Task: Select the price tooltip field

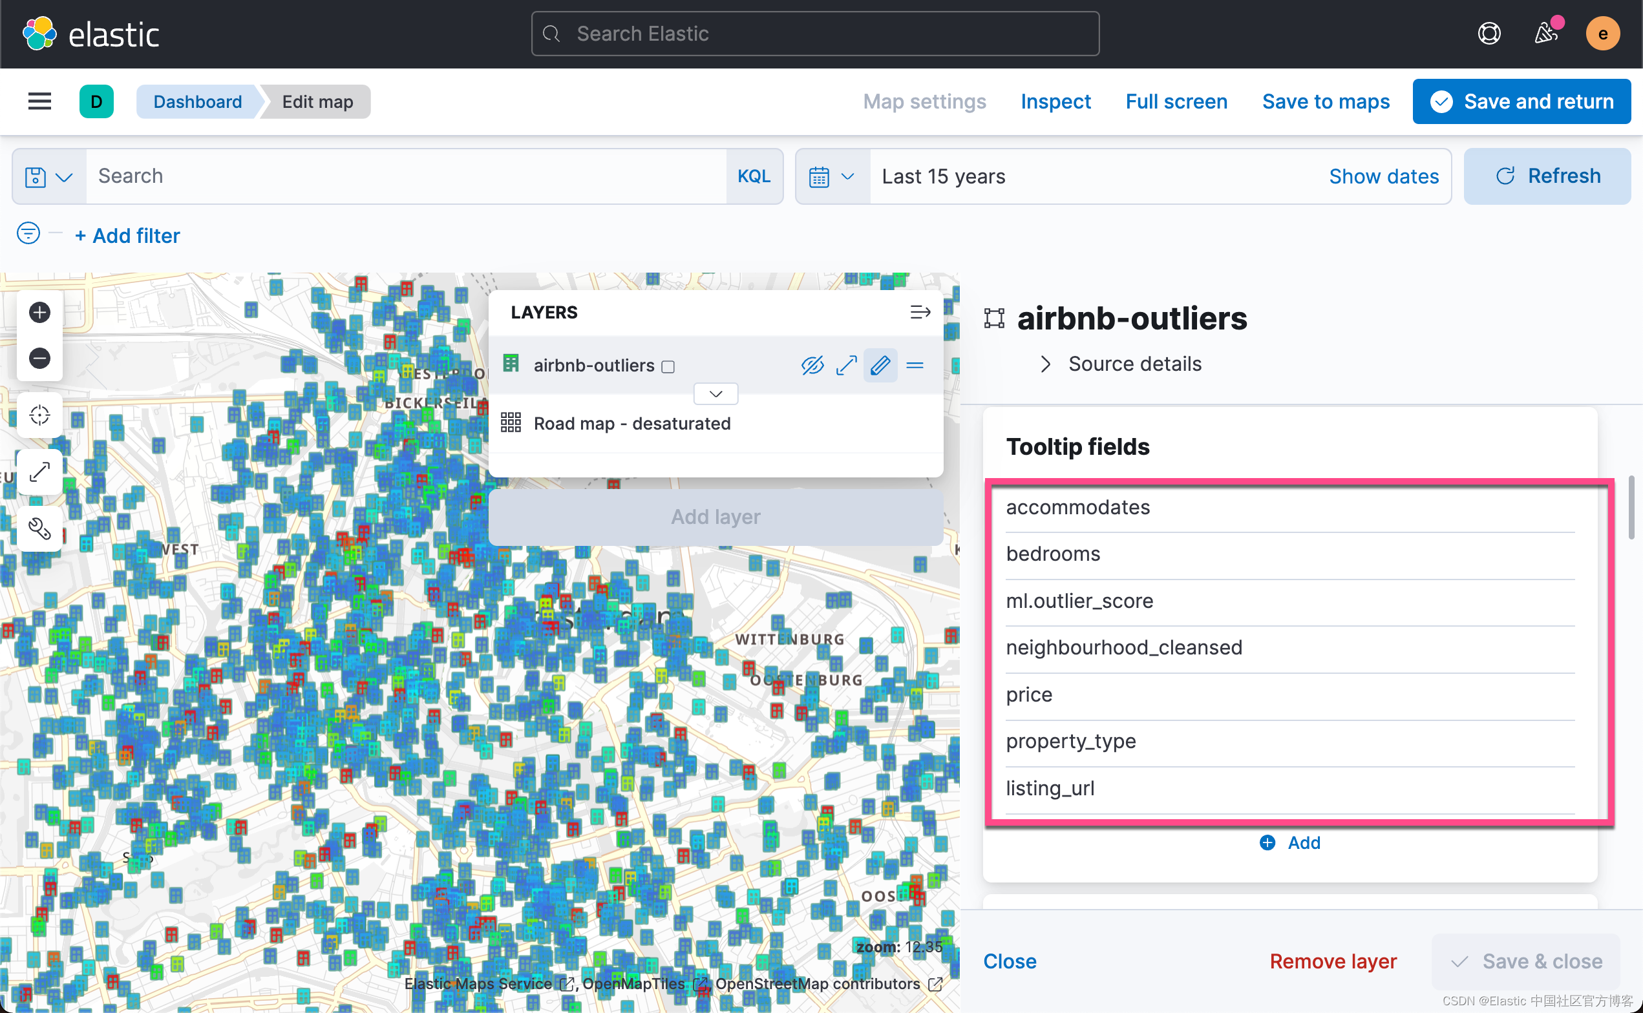Action: pos(1290,694)
